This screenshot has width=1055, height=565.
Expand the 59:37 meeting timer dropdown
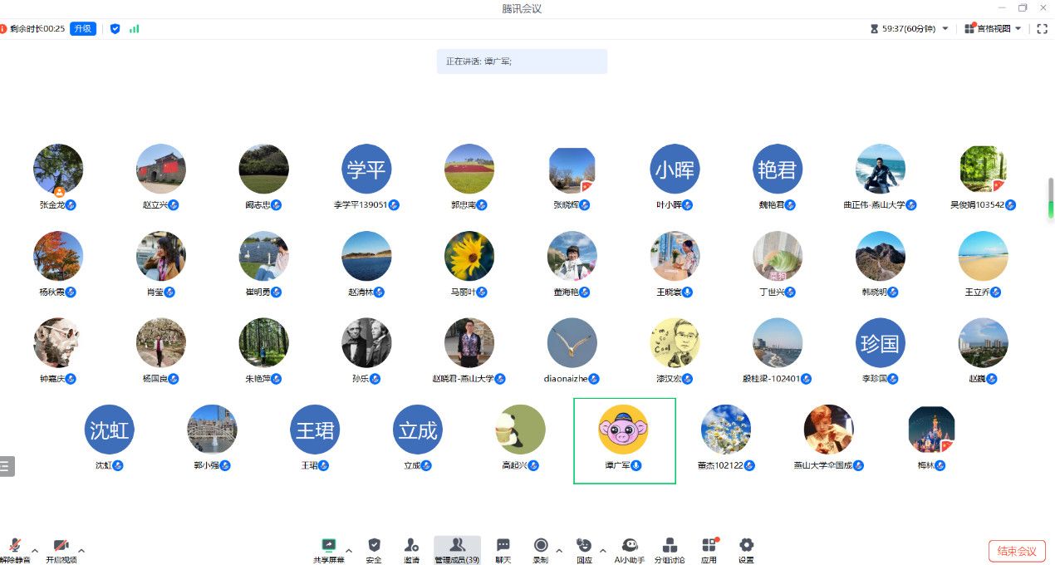click(x=945, y=28)
